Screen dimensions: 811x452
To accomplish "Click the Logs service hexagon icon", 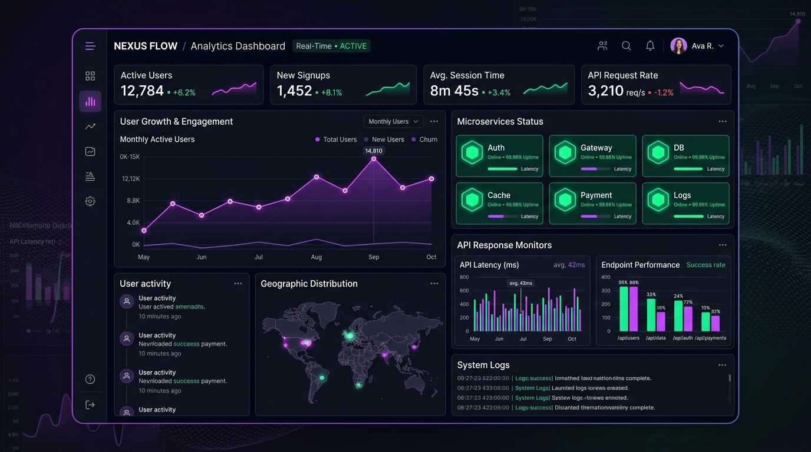I will click(658, 200).
